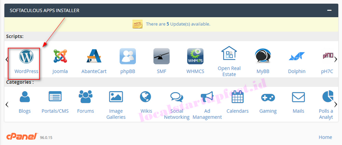The width and height of the screenshot is (342, 145).
Task: Click the WordPress text label
Action: pos(26,71)
